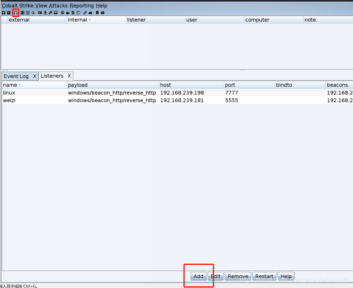
Task: Open the Cobalt Strike menu
Action: [x=17, y=5]
